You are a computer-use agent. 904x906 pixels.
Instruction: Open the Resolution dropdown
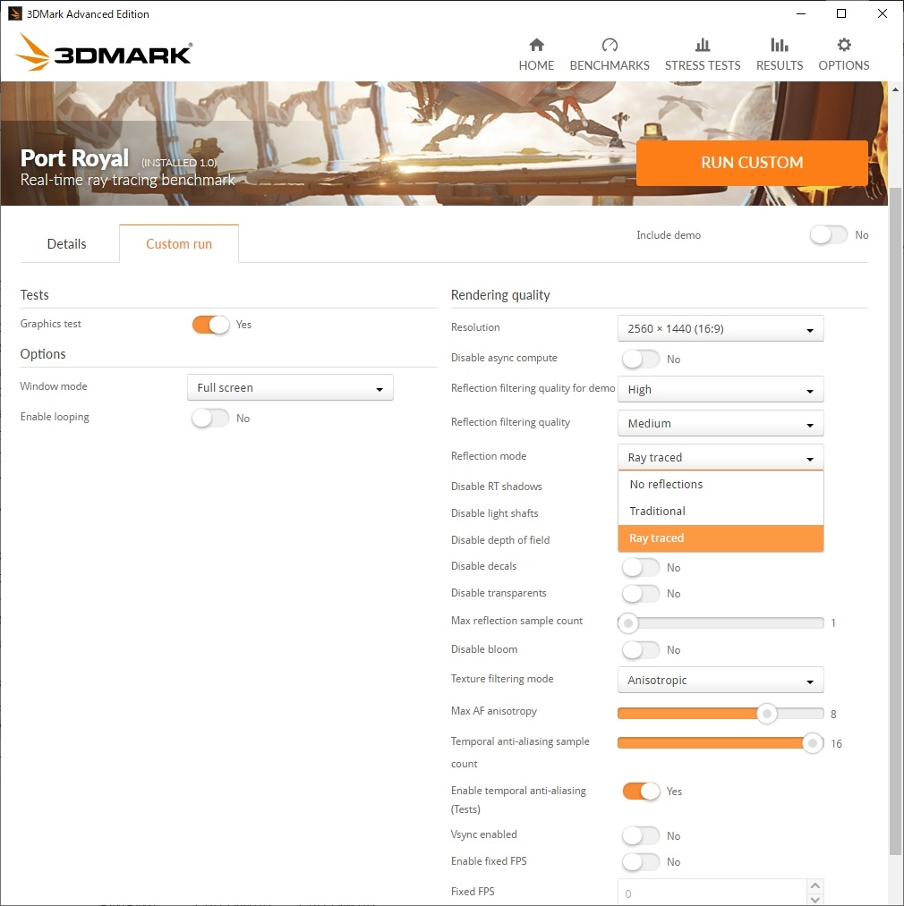coord(721,328)
